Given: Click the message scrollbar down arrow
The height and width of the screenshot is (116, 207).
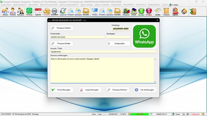Looking at the screenshot, I should click(x=155, y=82).
